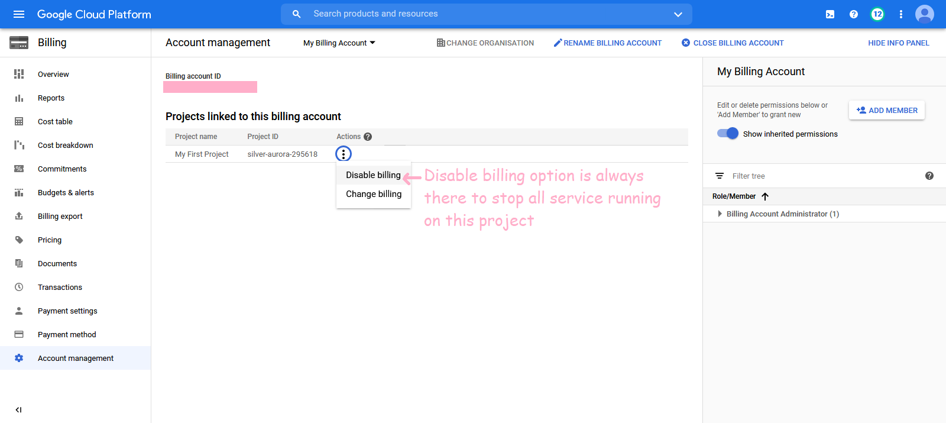Image resolution: width=946 pixels, height=423 pixels.
Task: Click the Filter tree help icon
Action: (x=929, y=176)
